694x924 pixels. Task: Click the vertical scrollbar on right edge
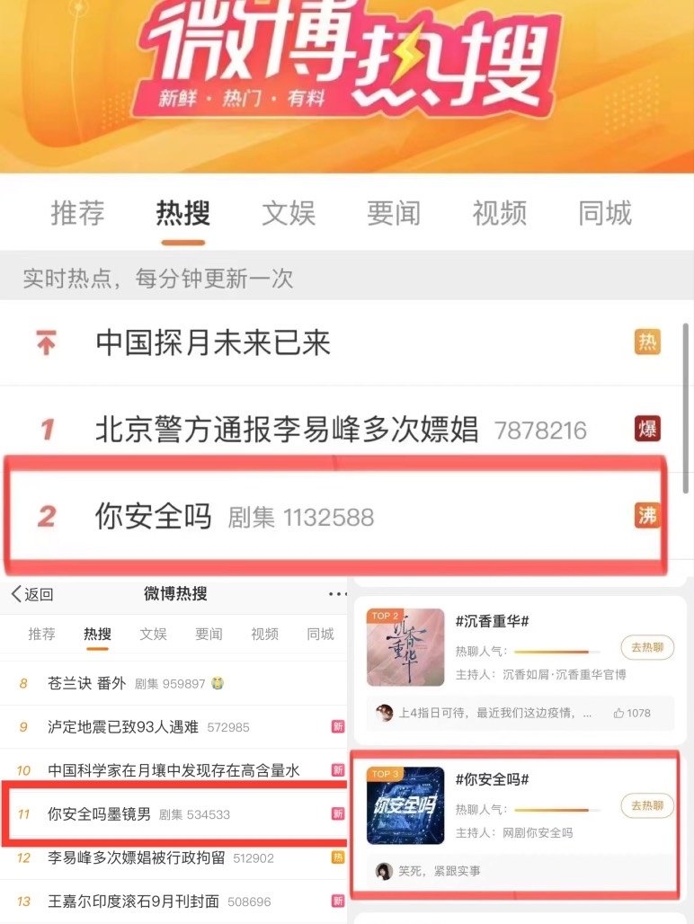click(x=685, y=408)
